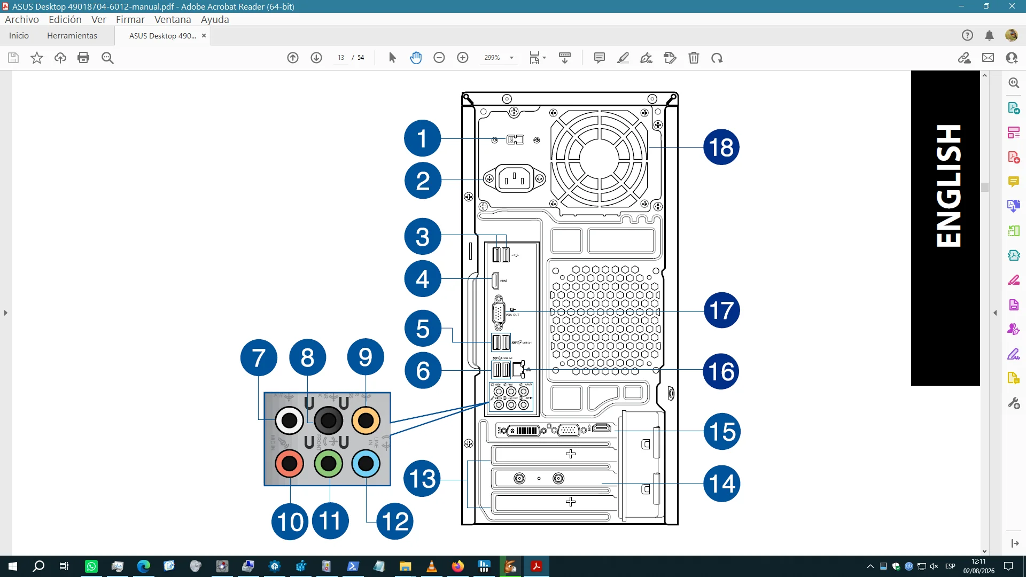Click the ESP language indicator
Viewport: 1026px width, 577px height.
pyautogui.click(x=950, y=566)
